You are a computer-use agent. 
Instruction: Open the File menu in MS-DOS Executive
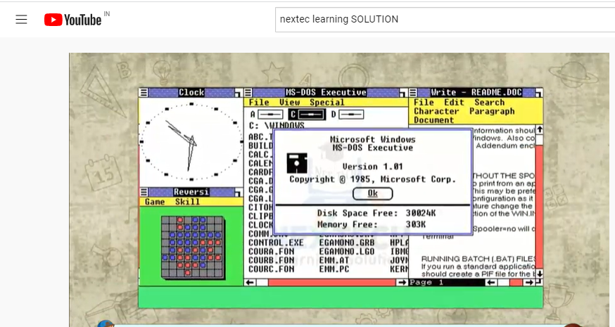point(259,103)
